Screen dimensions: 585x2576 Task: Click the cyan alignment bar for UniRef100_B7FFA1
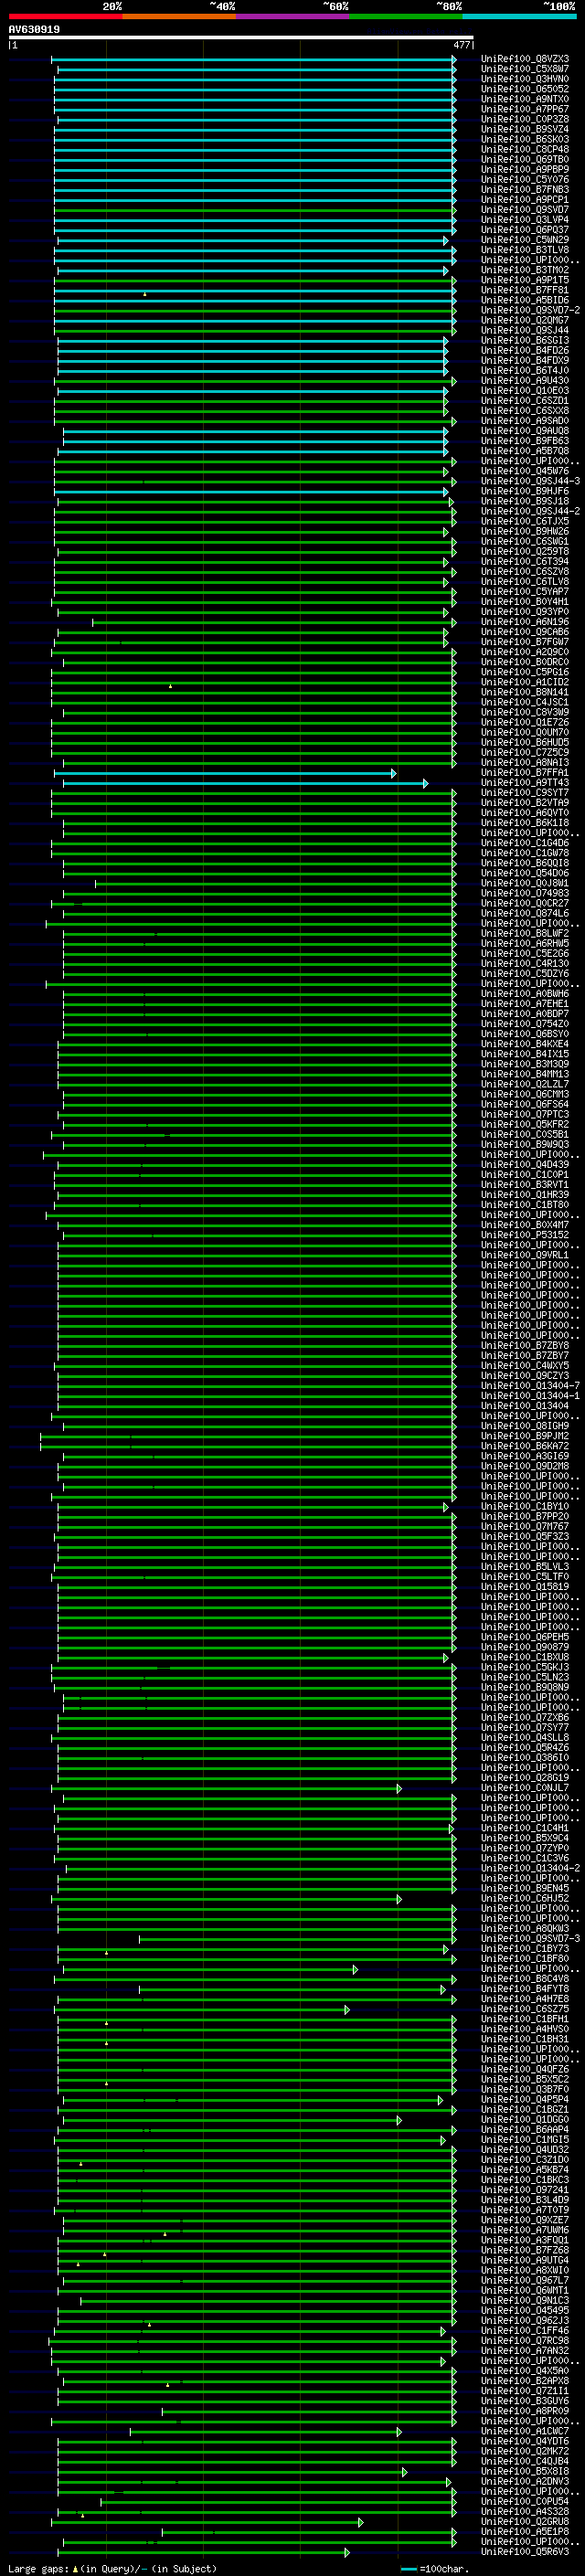coord(225,773)
